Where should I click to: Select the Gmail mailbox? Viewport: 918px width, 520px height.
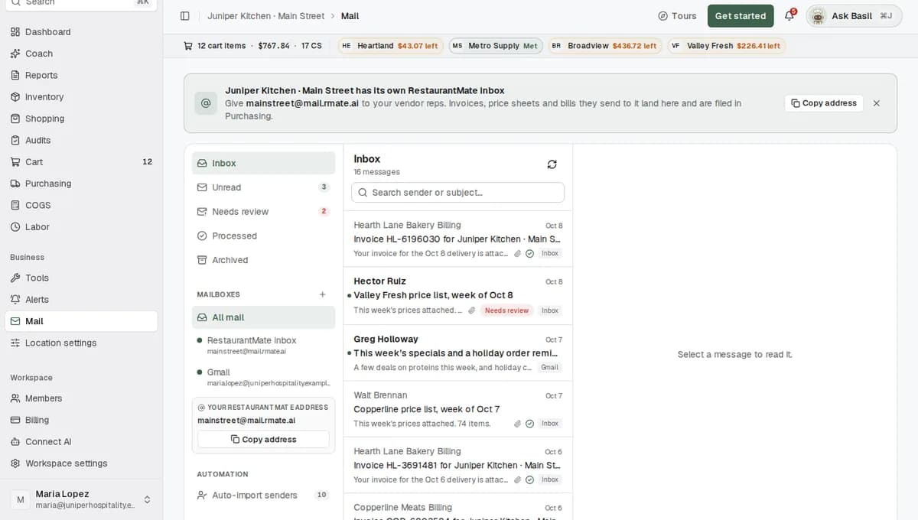[x=263, y=377]
